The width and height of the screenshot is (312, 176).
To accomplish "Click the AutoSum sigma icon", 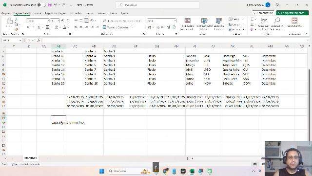I will click(x=252, y=20).
